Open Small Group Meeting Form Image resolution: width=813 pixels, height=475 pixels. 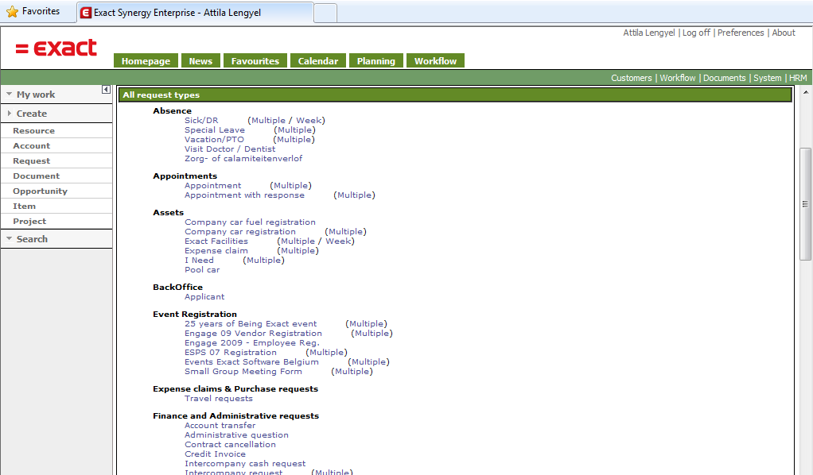[x=243, y=372]
